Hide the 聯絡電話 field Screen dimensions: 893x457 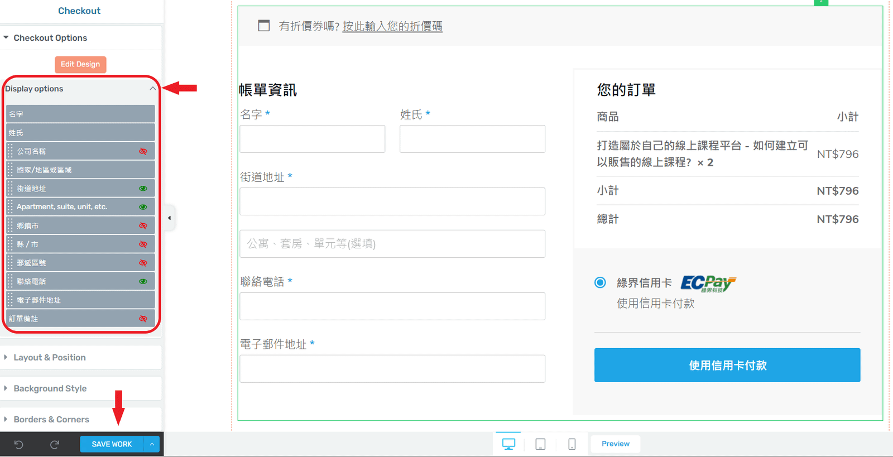point(143,281)
